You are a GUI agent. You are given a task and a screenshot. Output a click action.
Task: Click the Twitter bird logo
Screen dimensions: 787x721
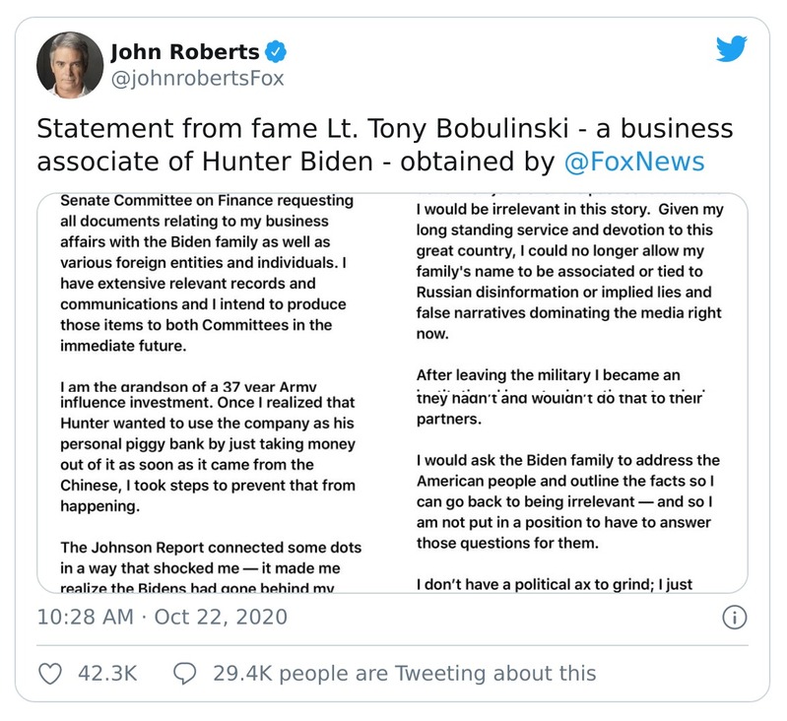pos(731,48)
